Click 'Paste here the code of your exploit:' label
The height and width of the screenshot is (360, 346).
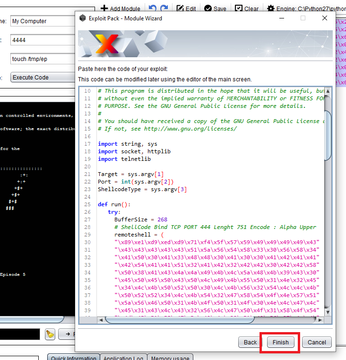(123, 69)
